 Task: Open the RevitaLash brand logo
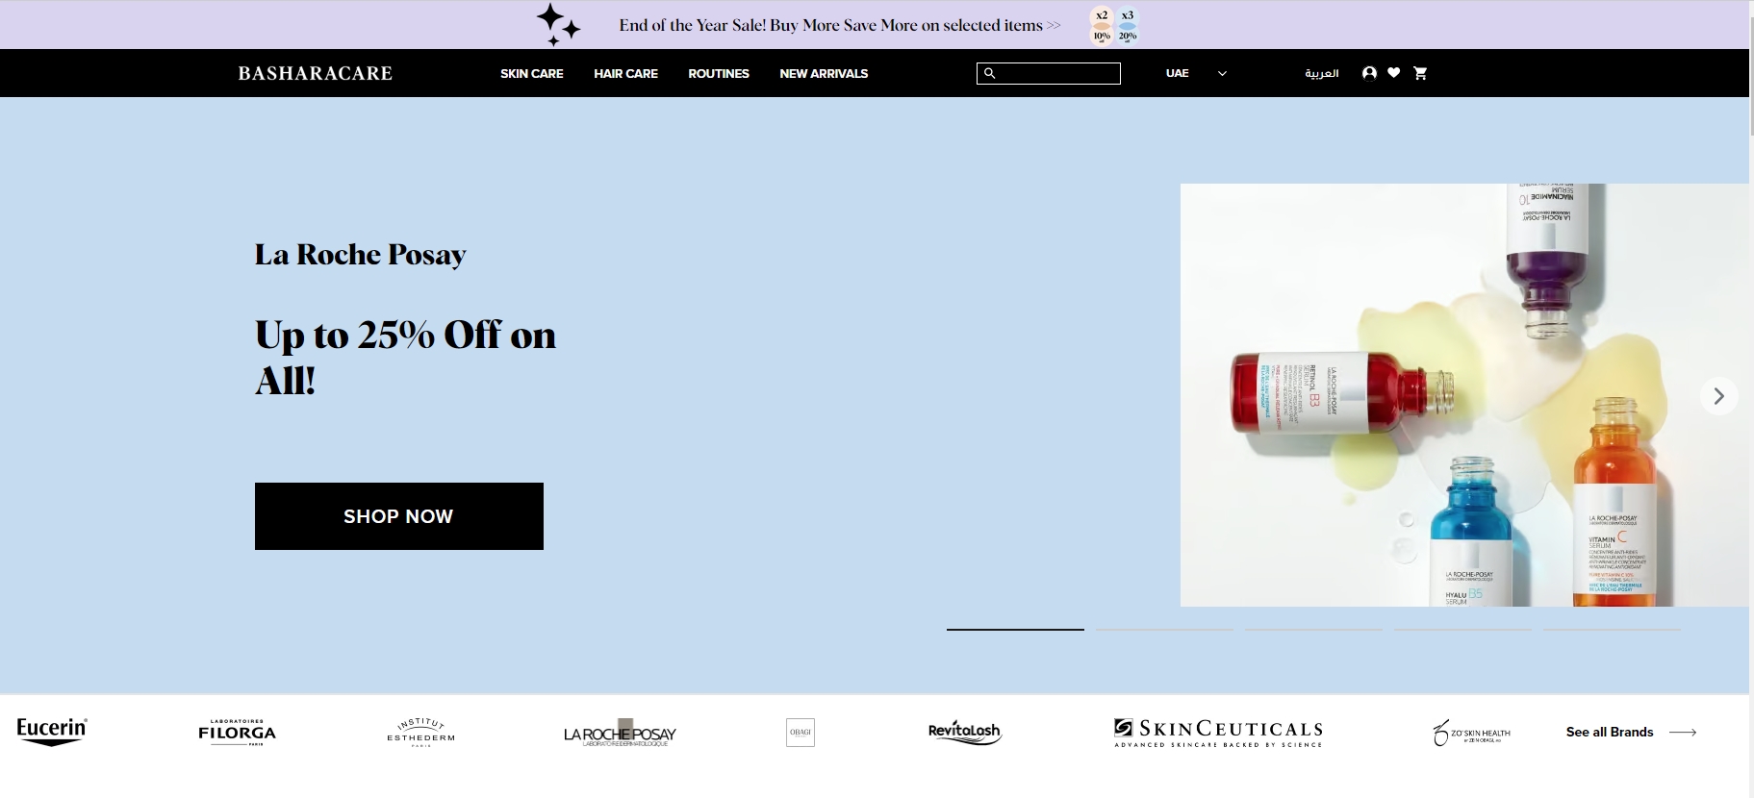965,733
